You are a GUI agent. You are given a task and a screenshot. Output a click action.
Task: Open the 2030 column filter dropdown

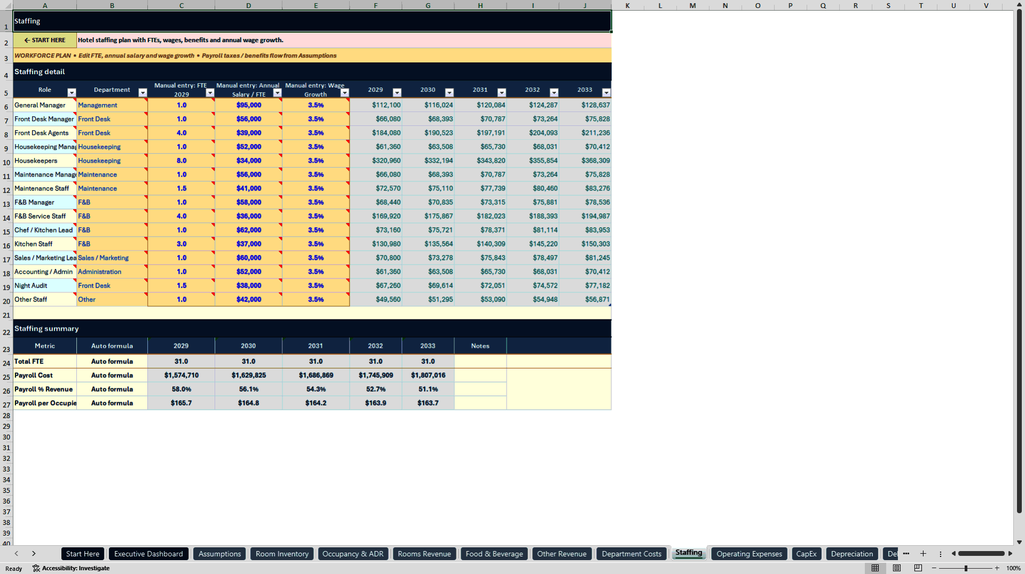pos(449,93)
